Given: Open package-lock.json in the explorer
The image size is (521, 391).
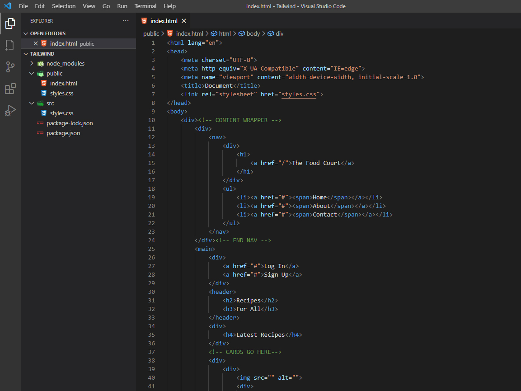Looking at the screenshot, I should coord(70,123).
